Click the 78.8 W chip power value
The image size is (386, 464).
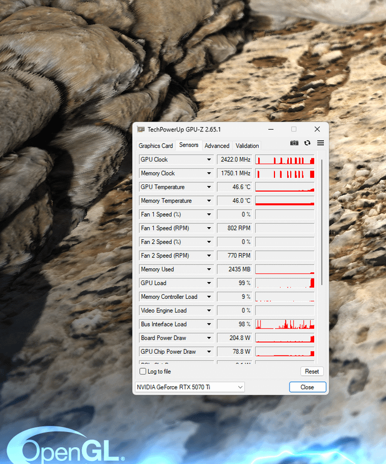point(235,351)
